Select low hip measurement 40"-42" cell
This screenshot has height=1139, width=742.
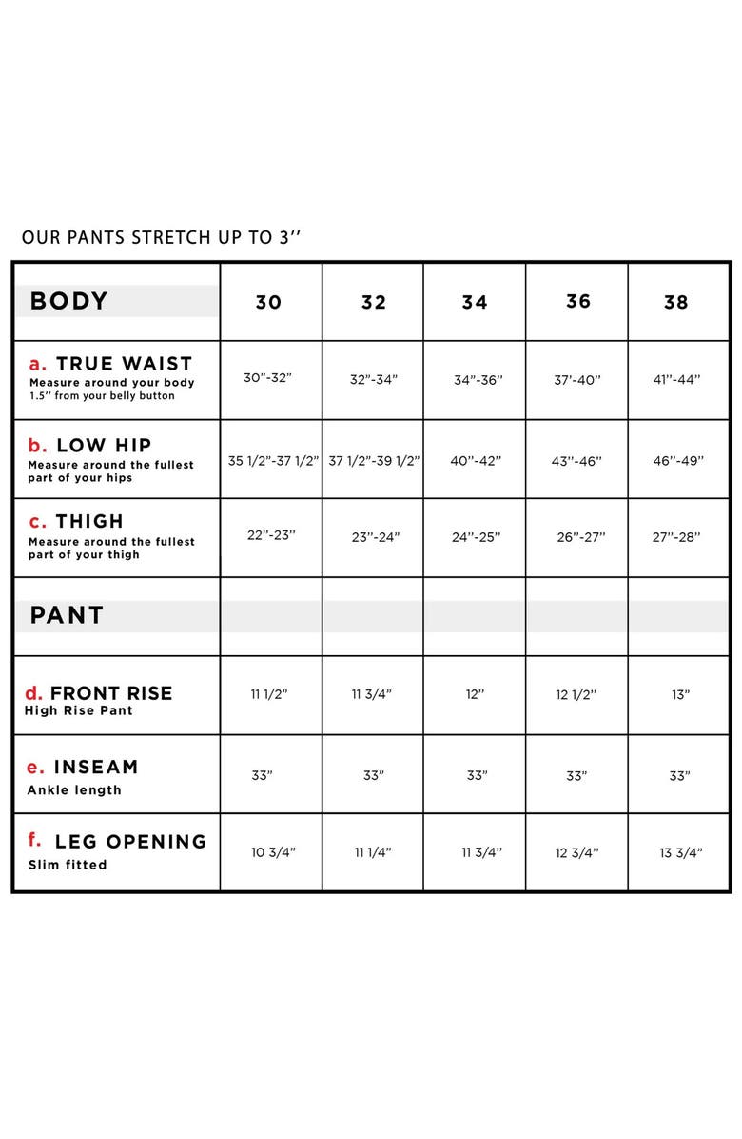476,460
